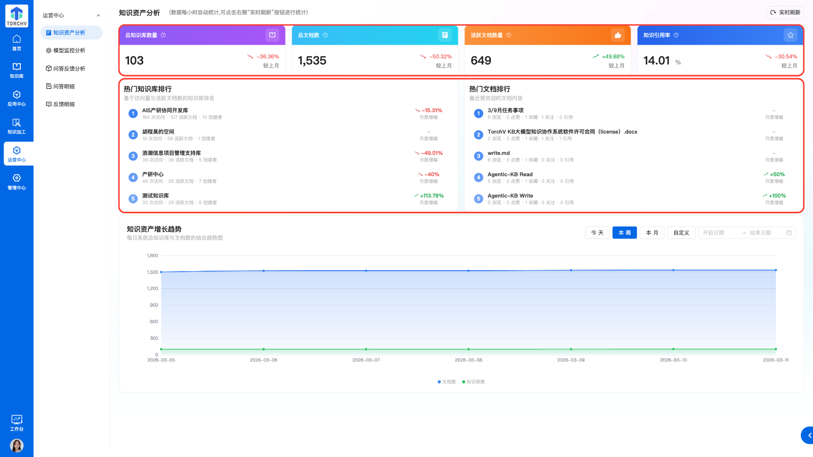Collapse the 运营中心 menu group
813x457 pixels.
coord(98,16)
